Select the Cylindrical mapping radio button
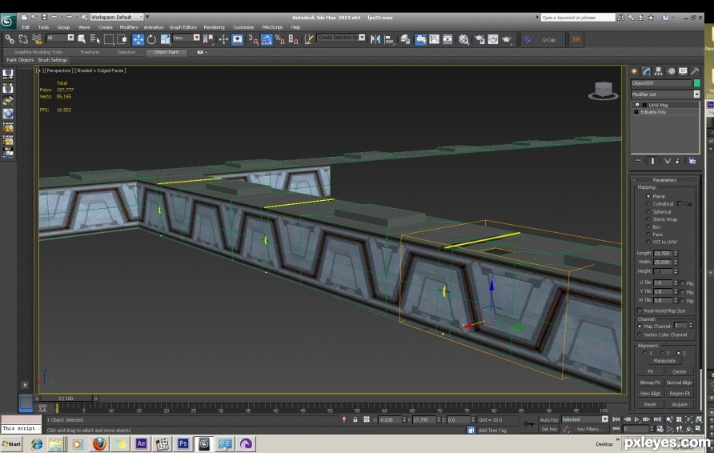Screen dimensions: 714x453 (648, 203)
